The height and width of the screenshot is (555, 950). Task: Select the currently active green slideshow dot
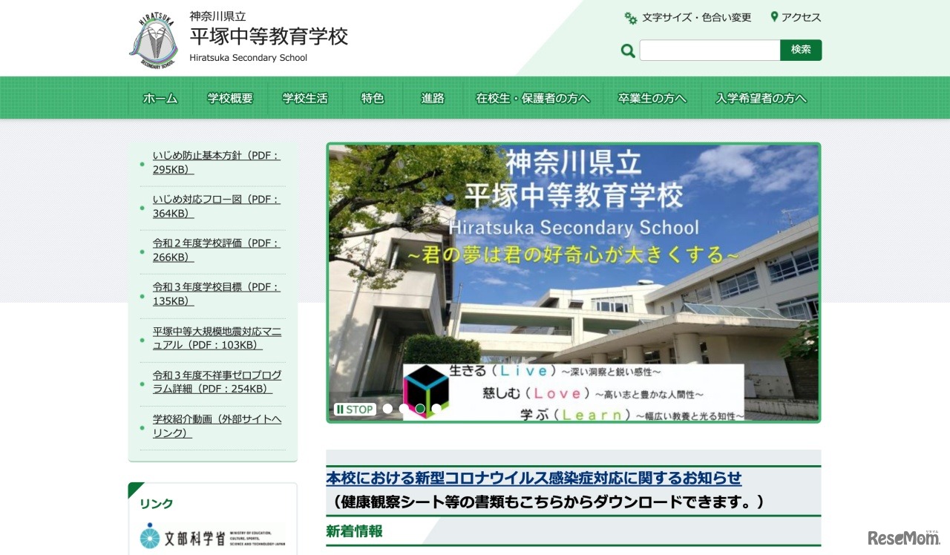[419, 408]
